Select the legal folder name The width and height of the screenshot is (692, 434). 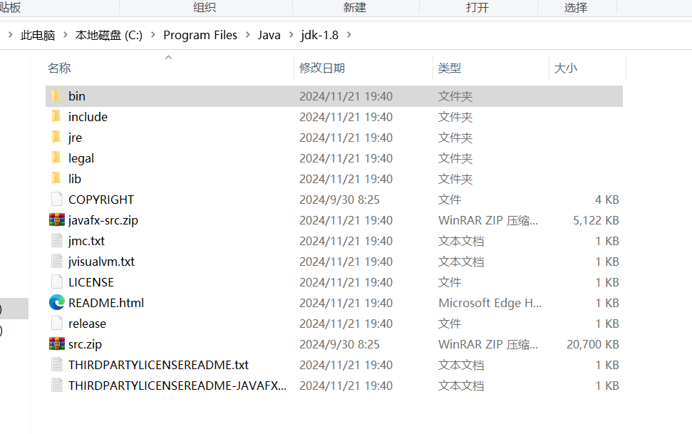coord(81,158)
